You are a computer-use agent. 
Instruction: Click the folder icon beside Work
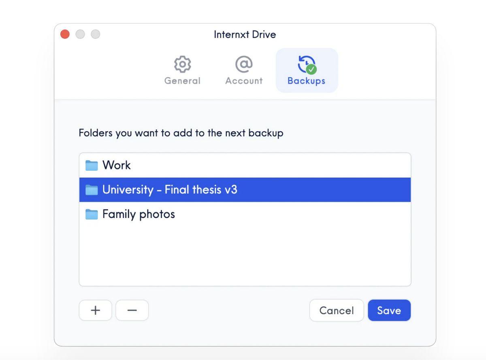92,165
